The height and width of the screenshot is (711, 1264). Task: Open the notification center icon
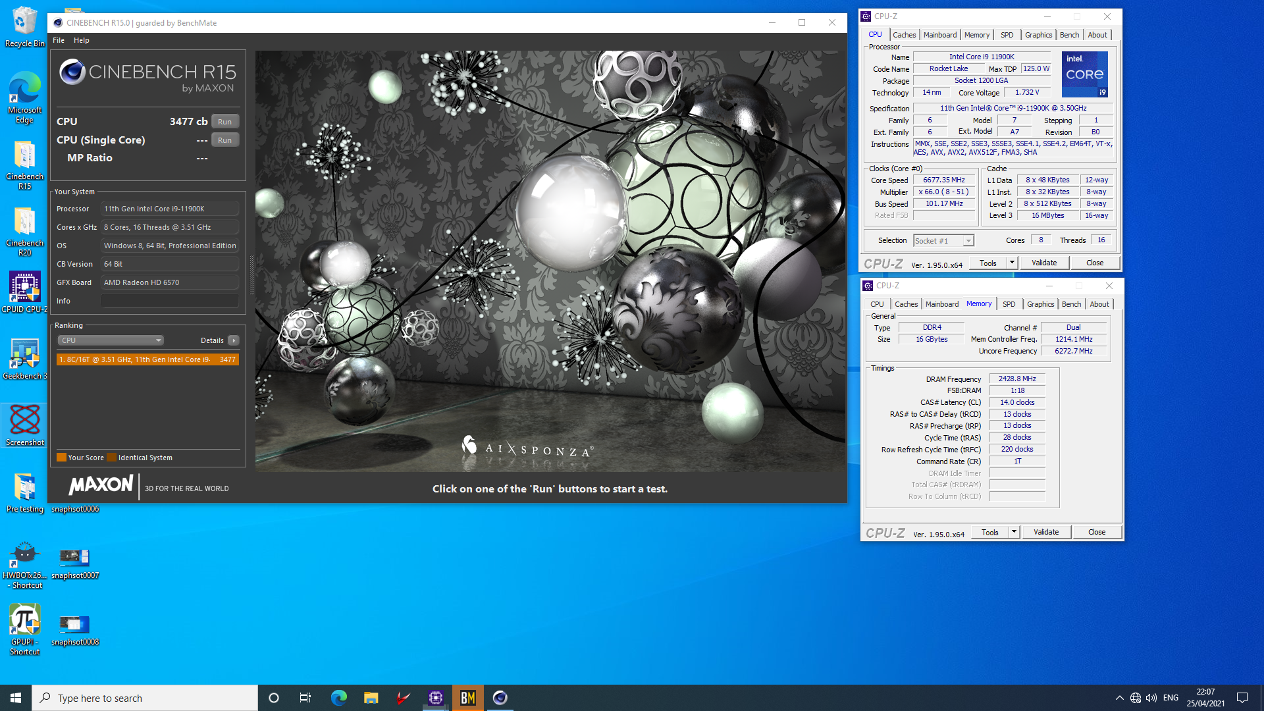point(1242,698)
